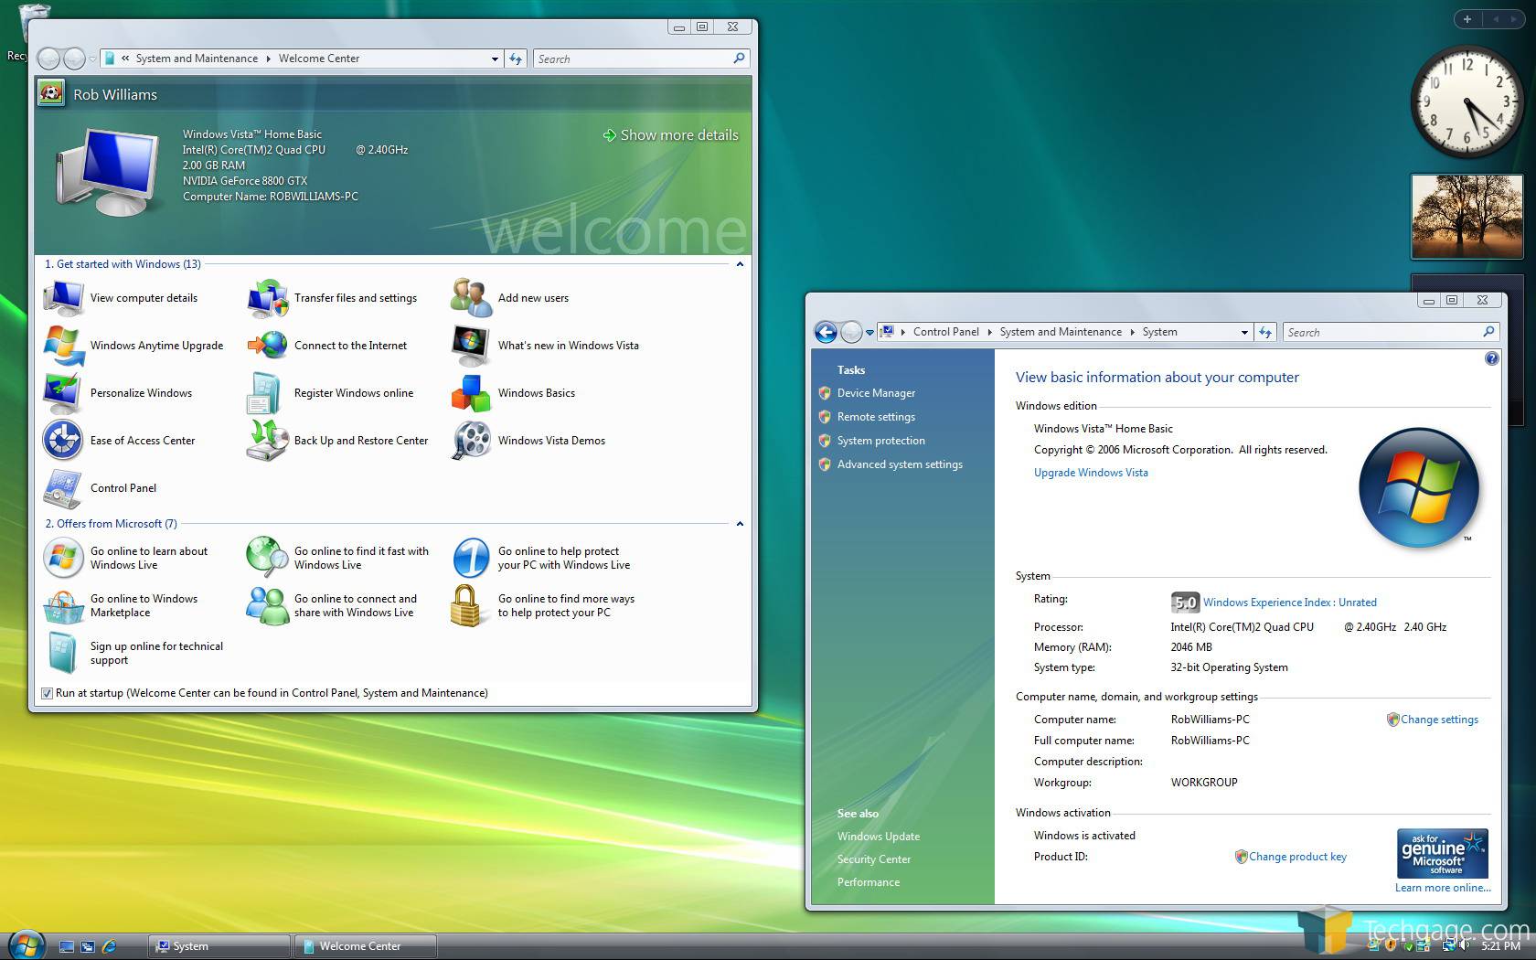Click the Add new users icon
Image resolution: width=1536 pixels, height=960 pixels.
pyautogui.click(x=472, y=298)
